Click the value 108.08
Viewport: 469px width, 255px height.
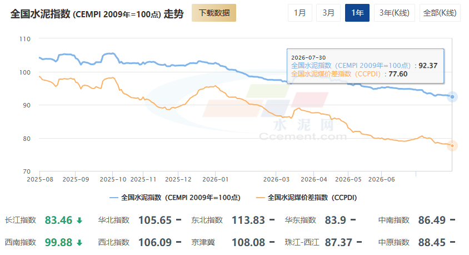(x=248, y=242)
